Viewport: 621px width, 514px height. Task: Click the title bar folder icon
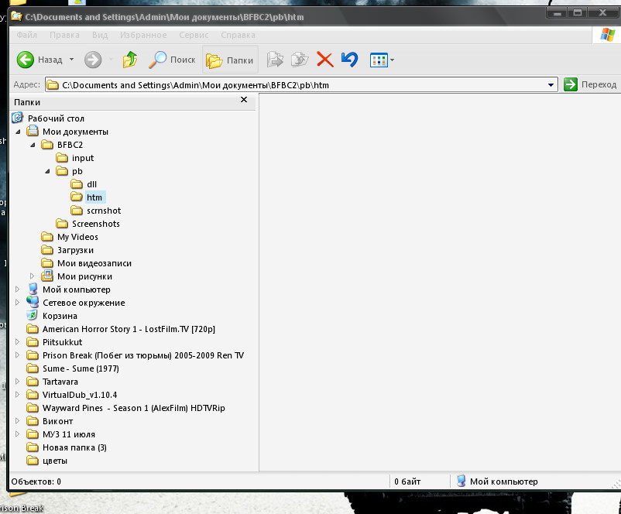click(x=16, y=16)
